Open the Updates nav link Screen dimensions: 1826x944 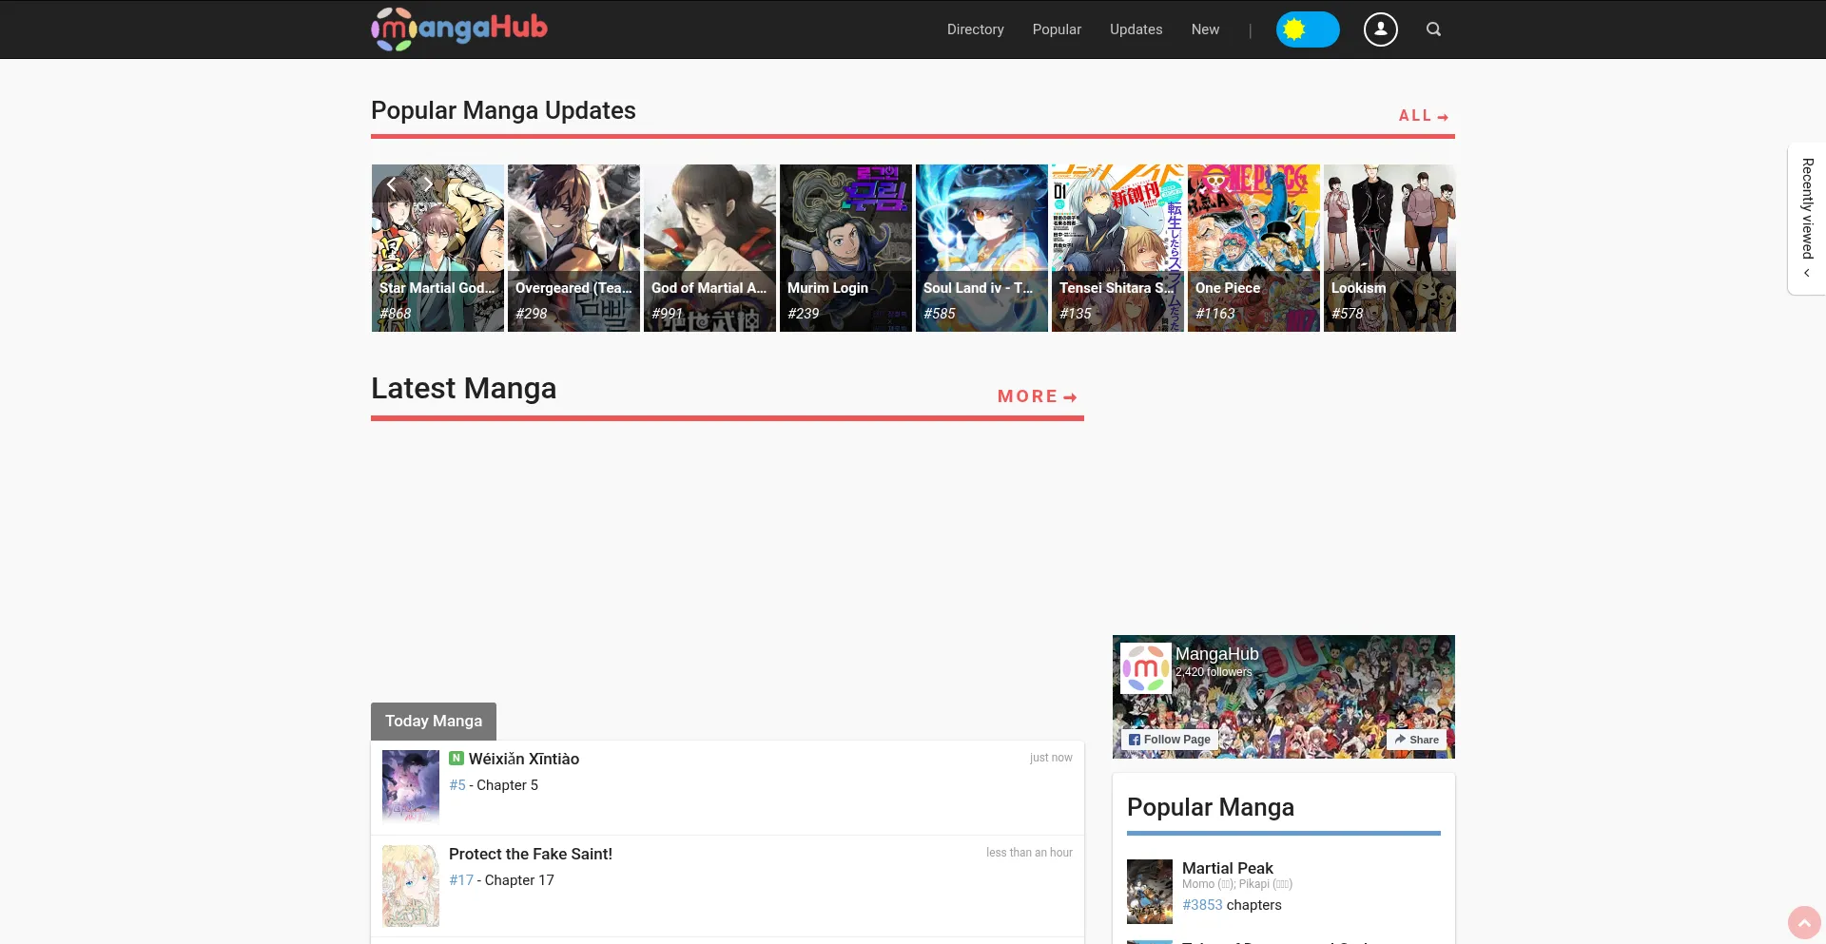coord(1136,29)
